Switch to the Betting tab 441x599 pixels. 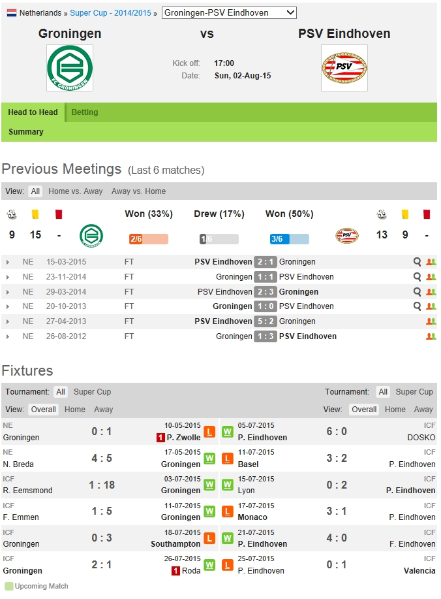(x=85, y=112)
